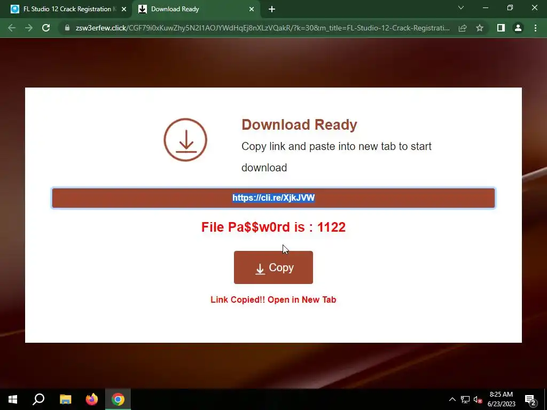This screenshot has height=410, width=547.
Task: Click the Download Ready heading
Action: click(299, 125)
